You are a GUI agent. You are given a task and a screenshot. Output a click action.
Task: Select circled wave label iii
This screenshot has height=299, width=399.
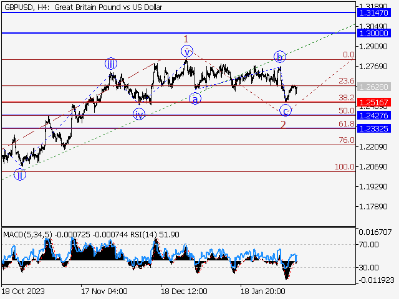click(x=111, y=64)
